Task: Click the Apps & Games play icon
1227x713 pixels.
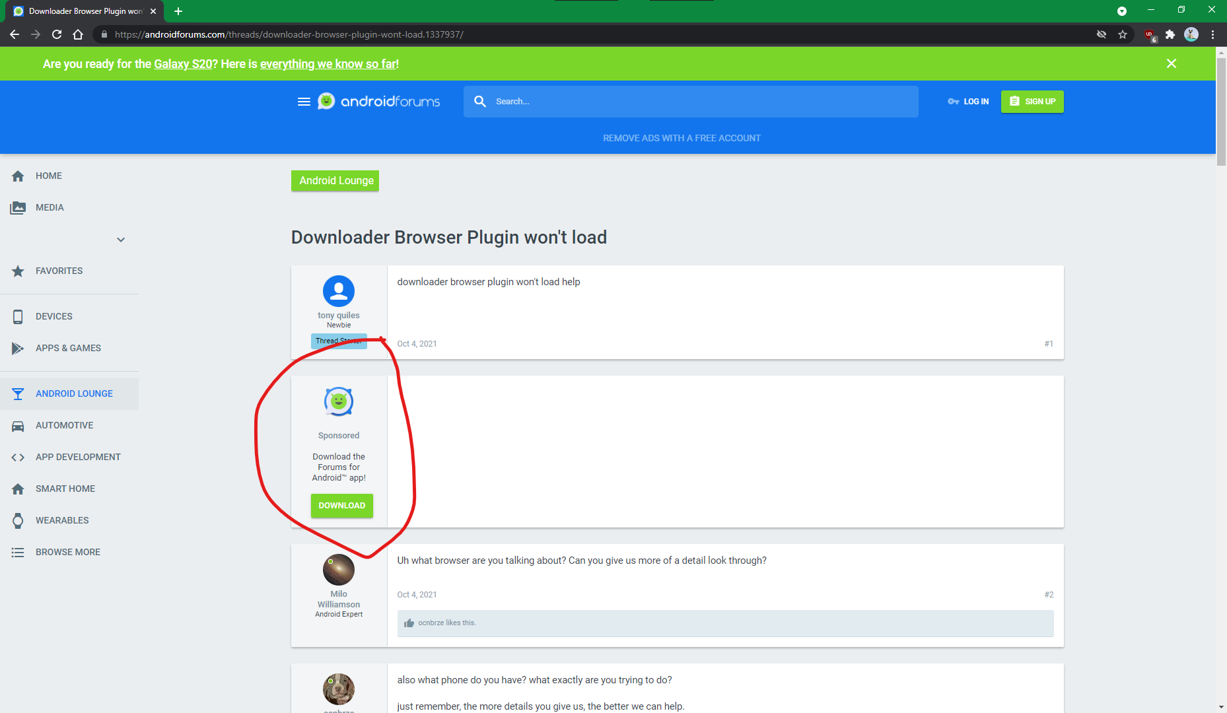Action: 18,348
